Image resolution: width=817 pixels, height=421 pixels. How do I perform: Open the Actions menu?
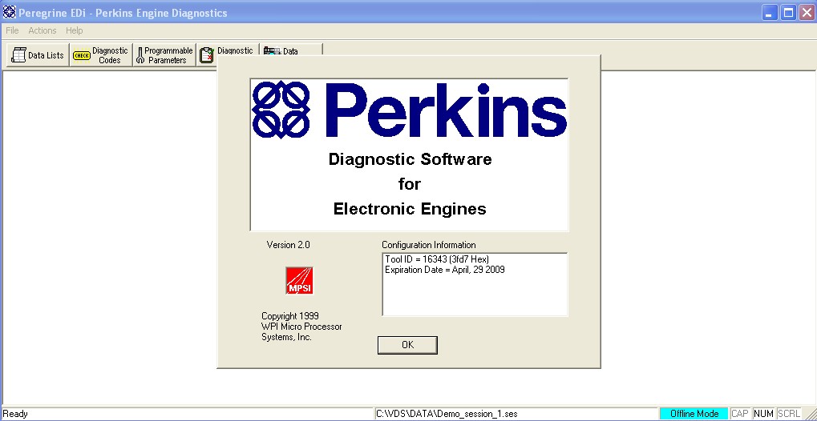[x=42, y=30]
